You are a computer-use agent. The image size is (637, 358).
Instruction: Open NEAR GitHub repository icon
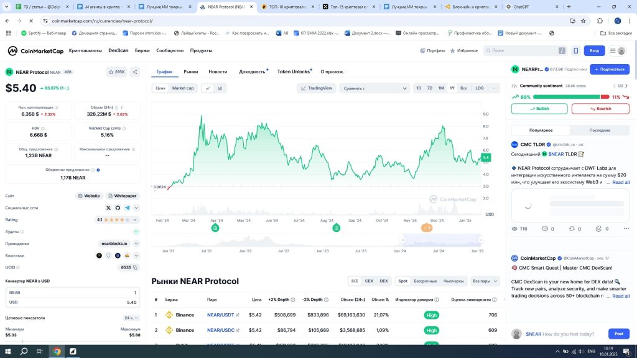click(118, 208)
